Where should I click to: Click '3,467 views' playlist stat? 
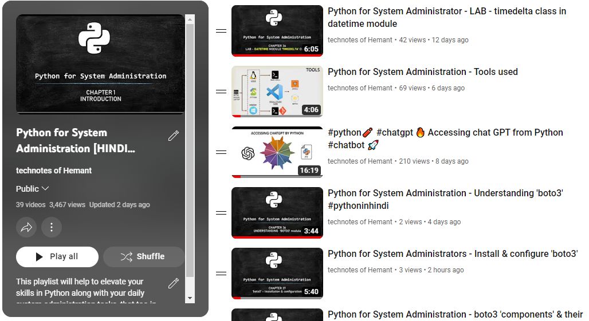click(67, 205)
